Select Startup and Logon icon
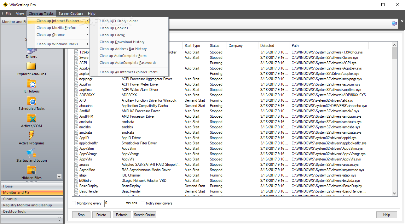Image resolution: width=405 pixels, height=224 pixels. [x=31, y=153]
